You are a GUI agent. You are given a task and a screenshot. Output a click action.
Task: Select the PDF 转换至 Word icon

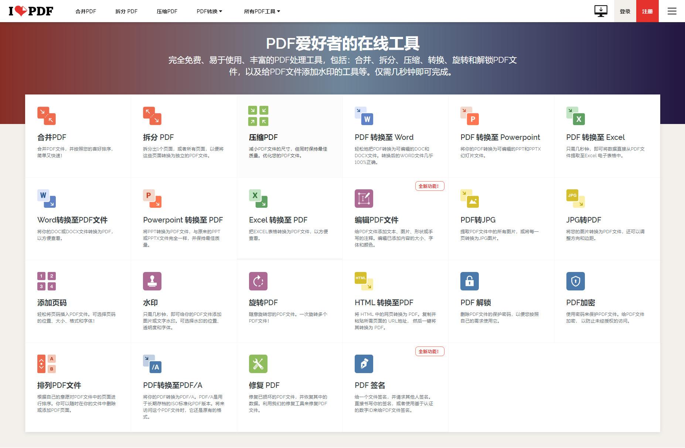tap(364, 116)
